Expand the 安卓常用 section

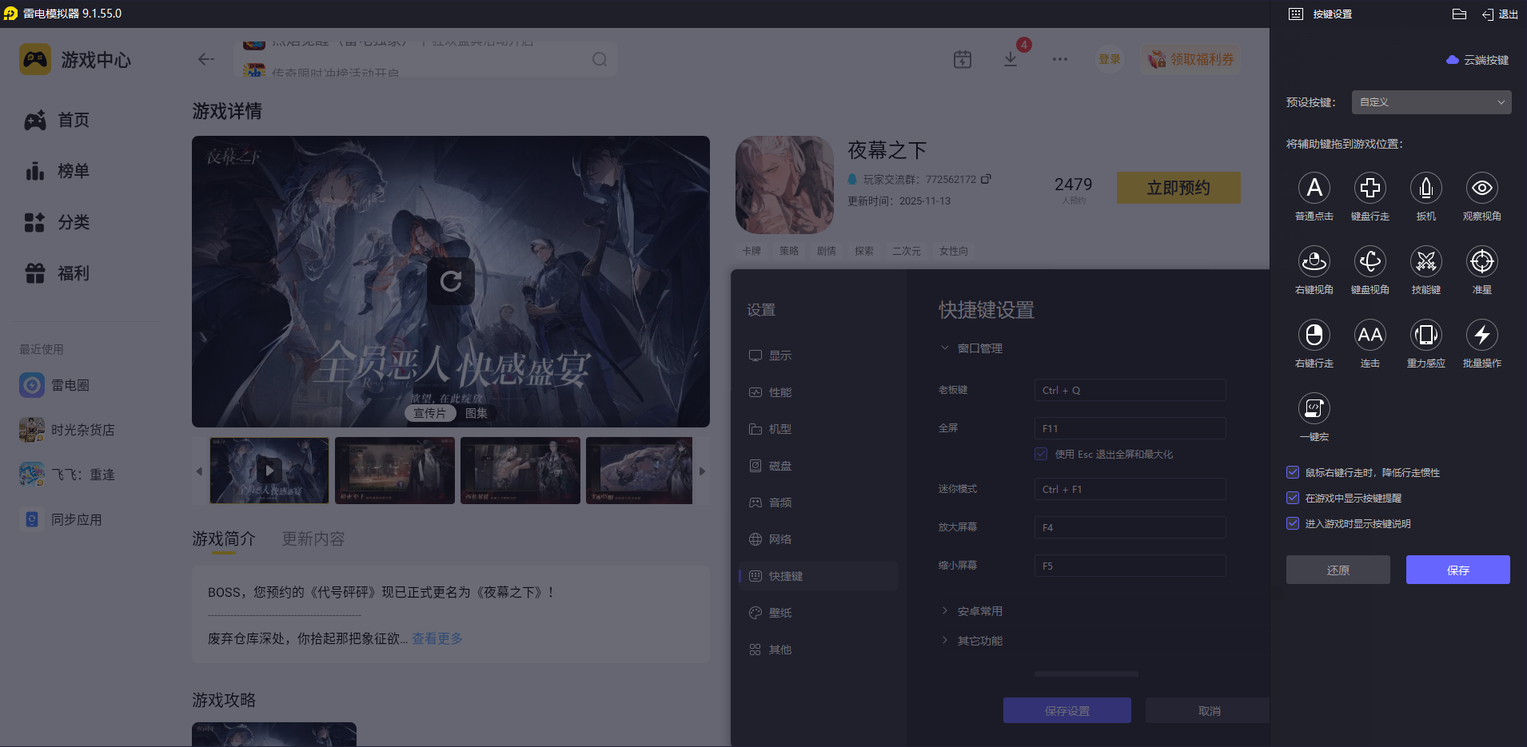tap(979, 610)
